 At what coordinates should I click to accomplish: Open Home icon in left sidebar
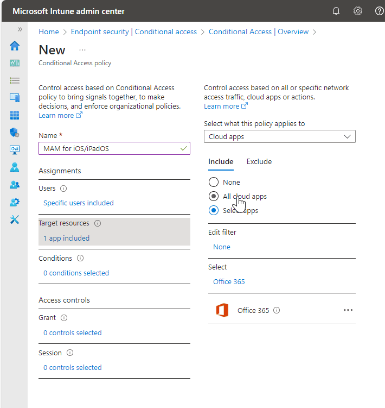[x=15, y=46]
